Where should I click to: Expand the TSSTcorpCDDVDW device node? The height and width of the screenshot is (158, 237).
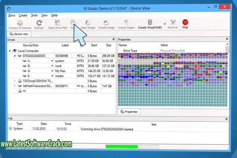[x=15, y=81]
